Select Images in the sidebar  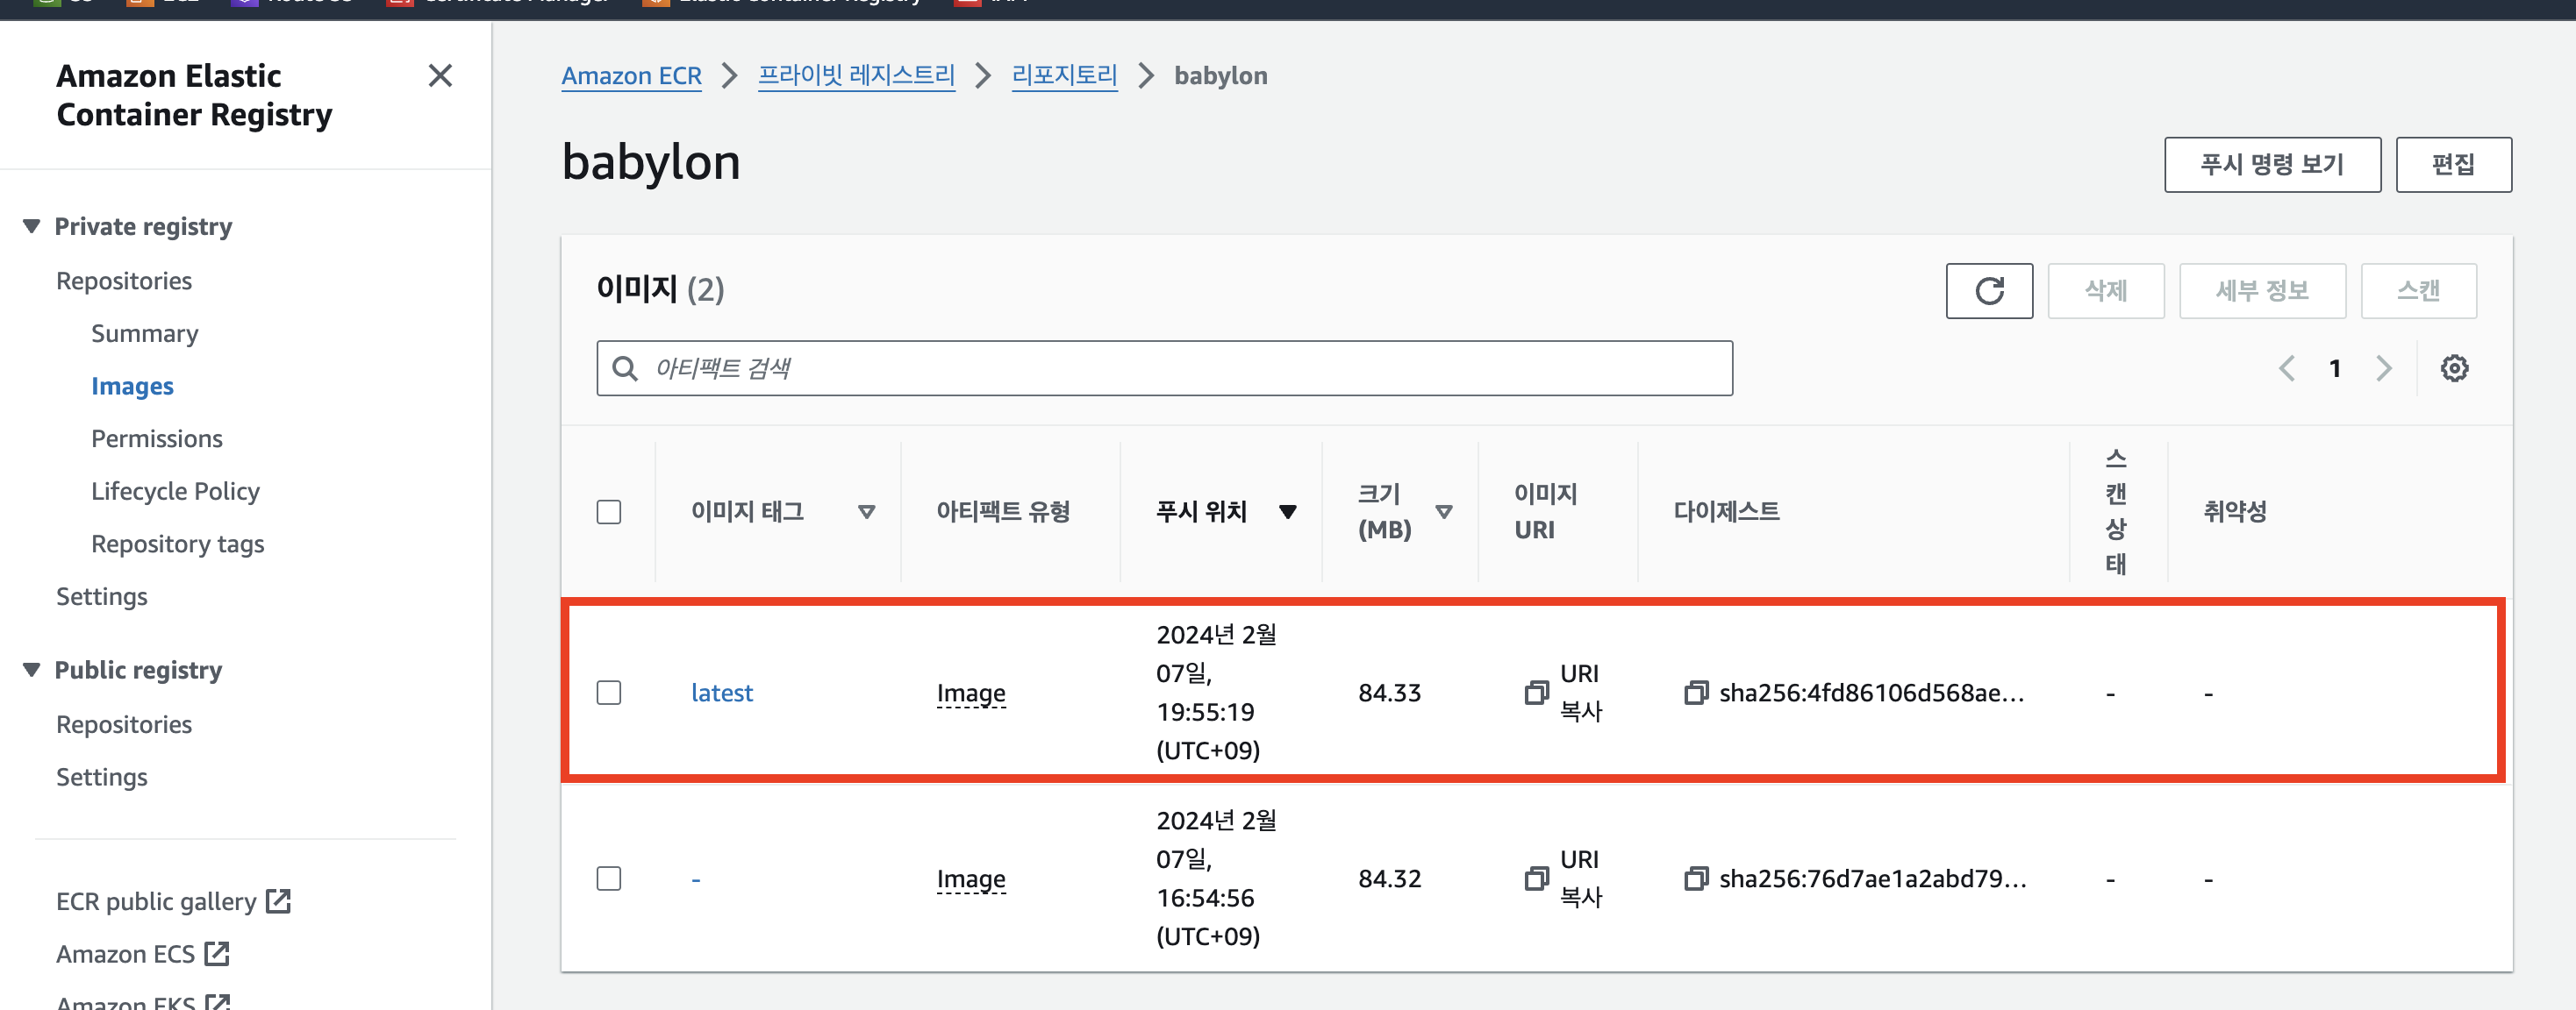coord(132,387)
